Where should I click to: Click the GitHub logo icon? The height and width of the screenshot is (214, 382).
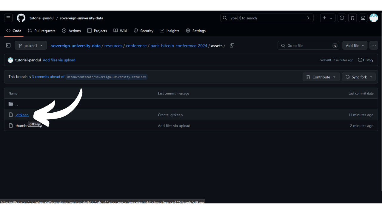pyautogui.click(x=21, y=18)
